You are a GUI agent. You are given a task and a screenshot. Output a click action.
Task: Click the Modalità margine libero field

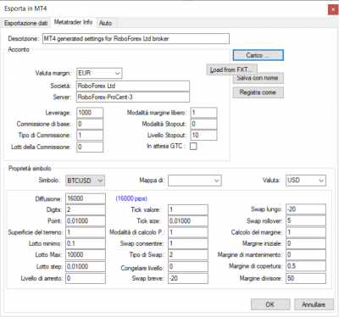point(203,113)
